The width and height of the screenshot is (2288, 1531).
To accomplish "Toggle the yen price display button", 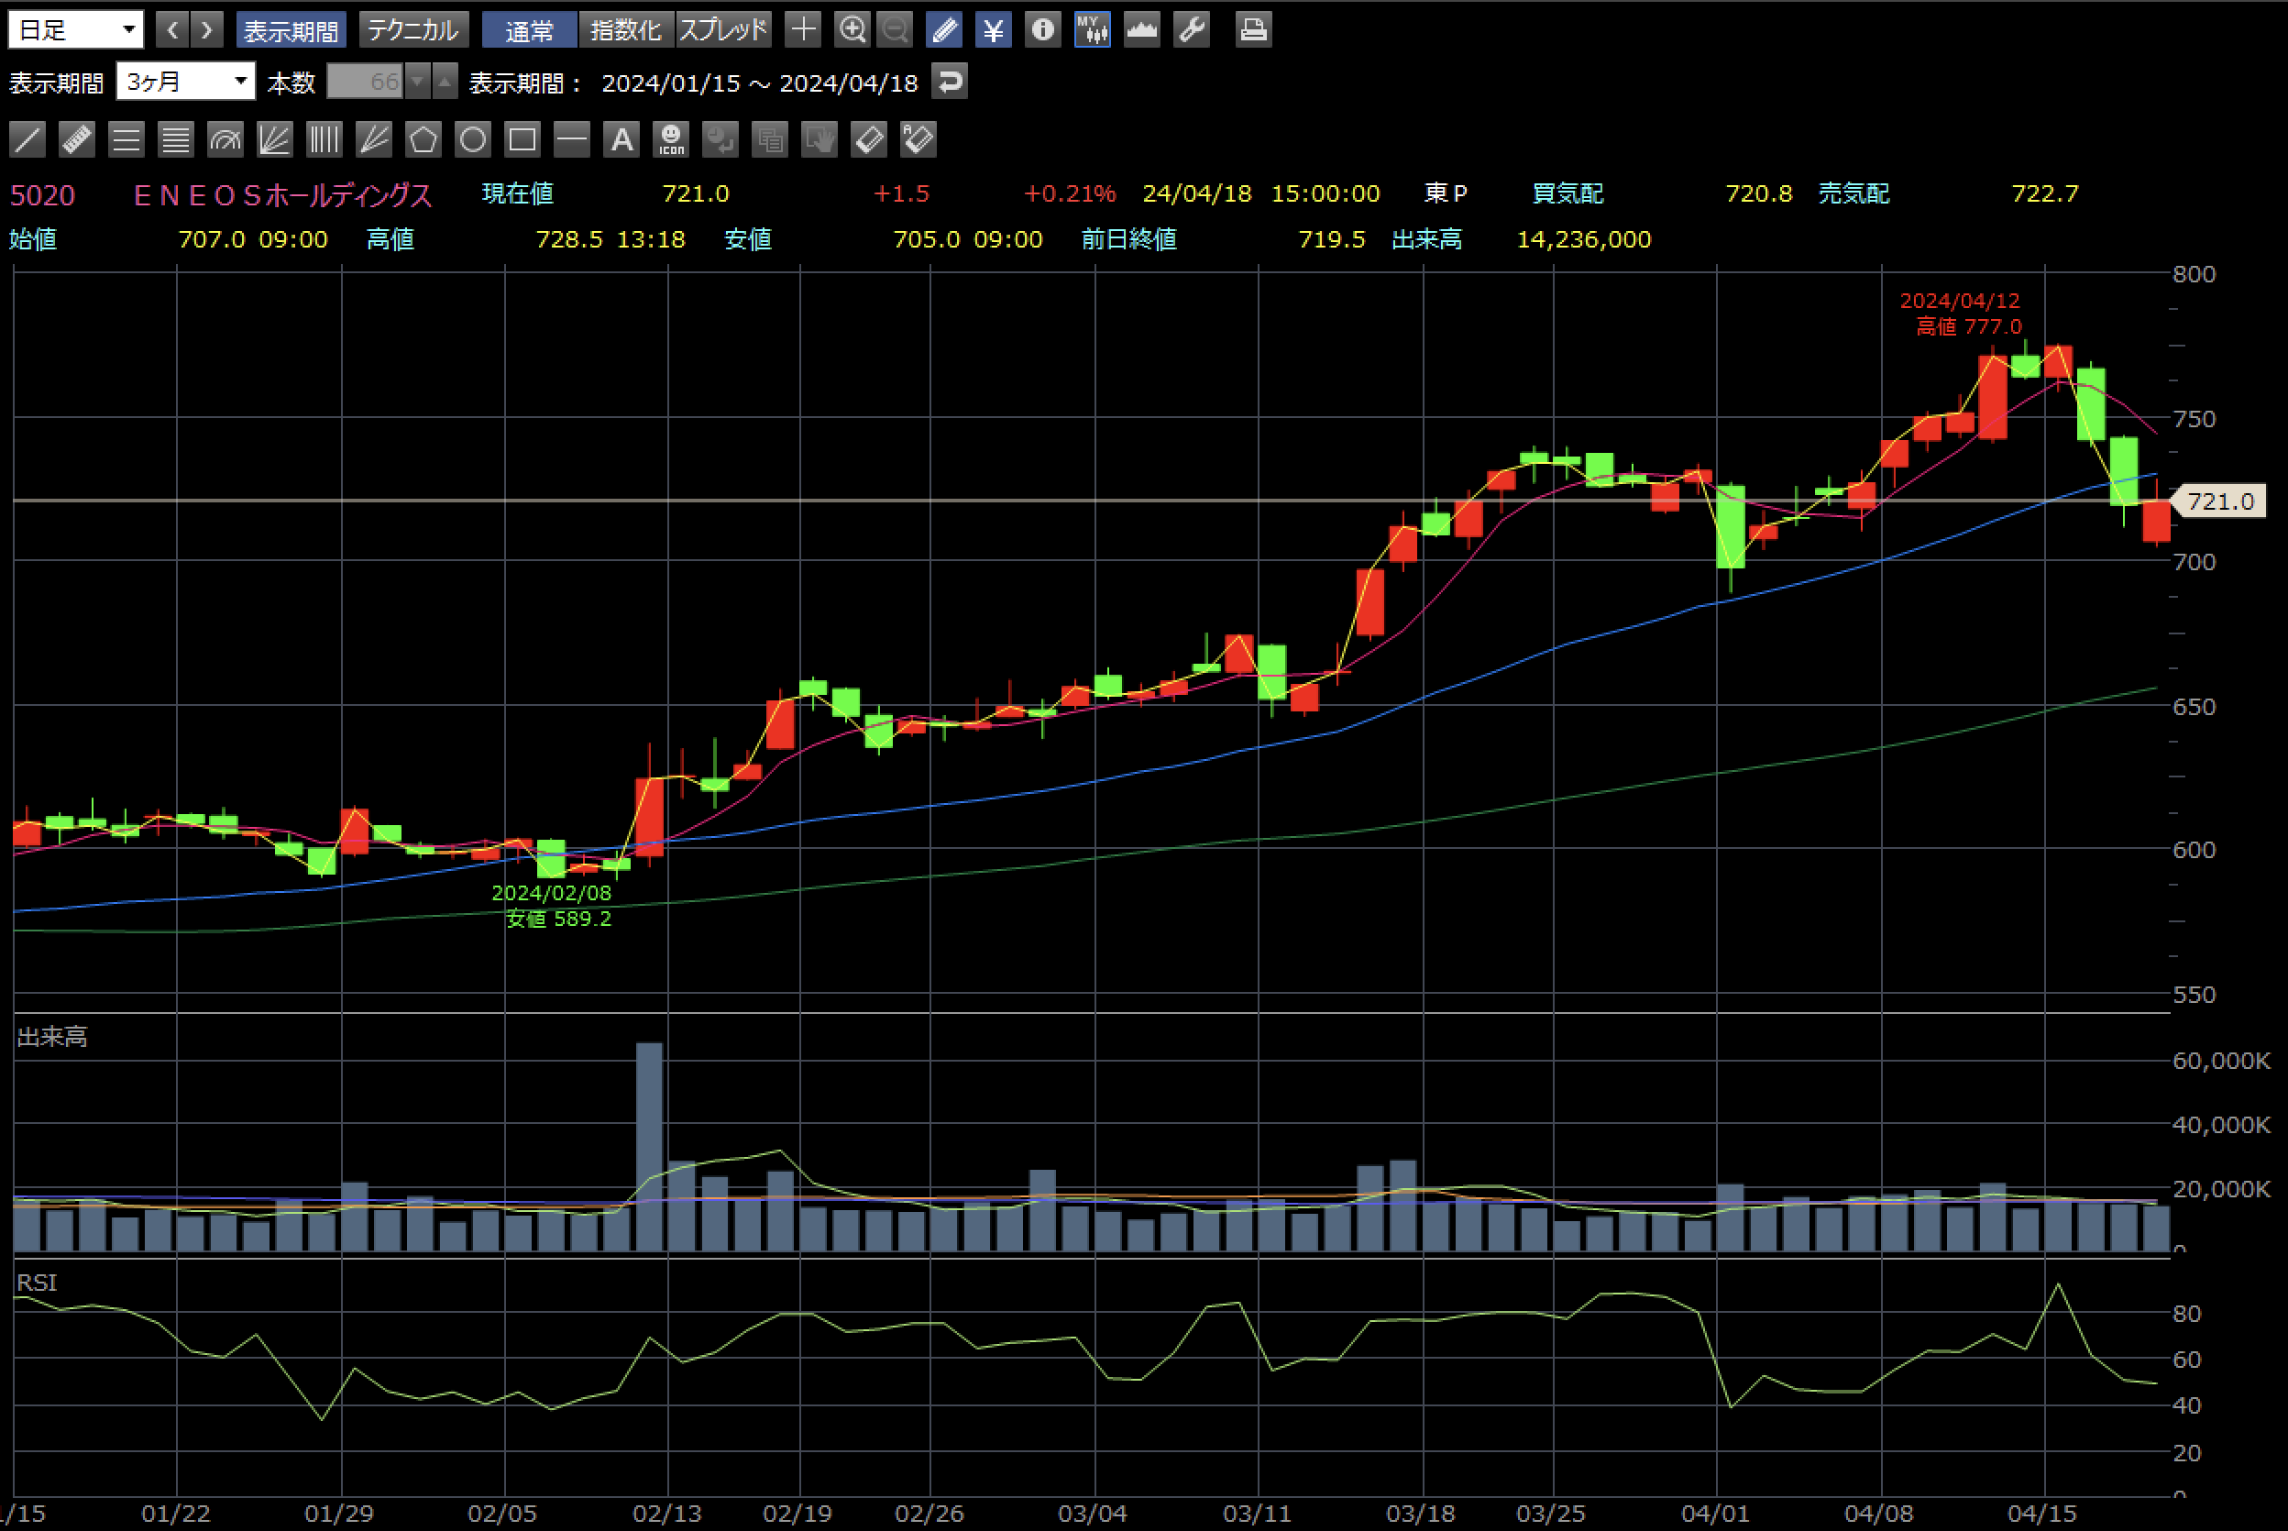I will [993, 29].
